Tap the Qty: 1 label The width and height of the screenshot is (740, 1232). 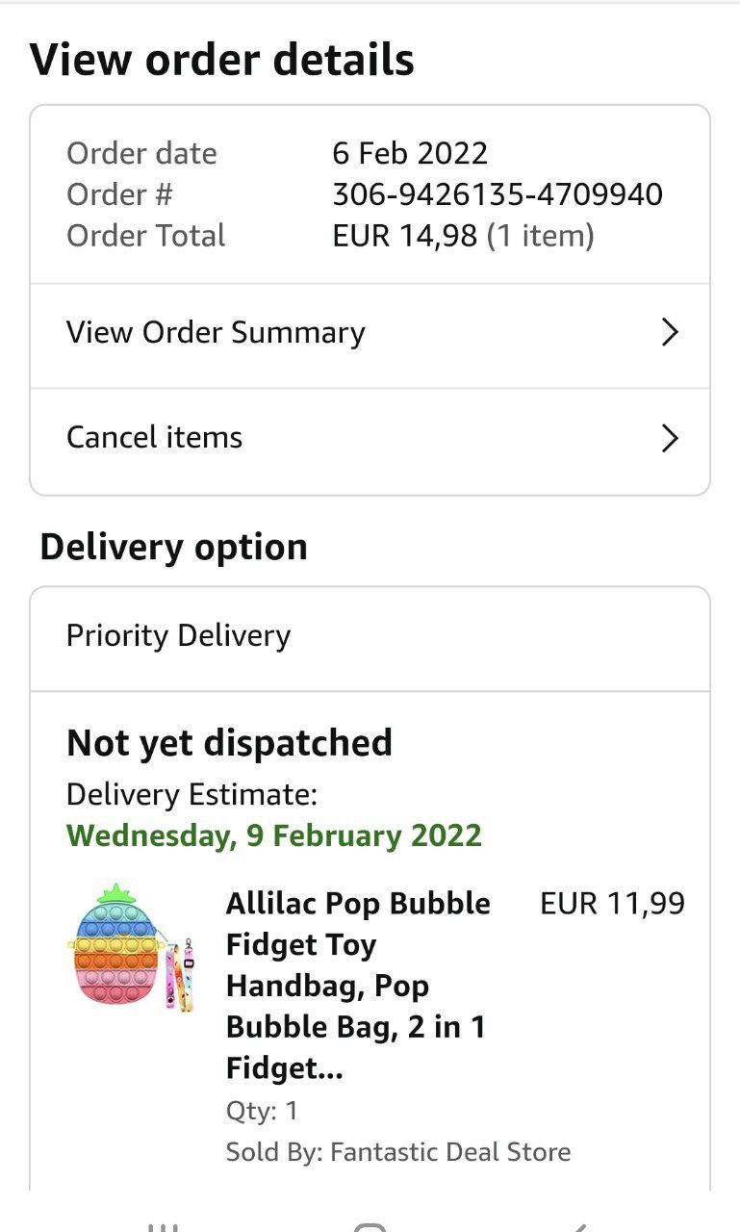[x=262, y=1111]
